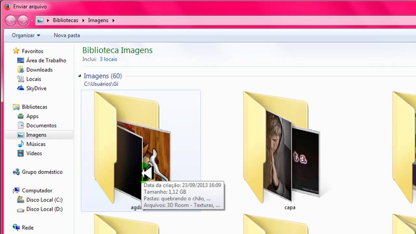The image size is (416, 234).
Task: Click Bibliotecas in the address breadcrumb
Action: click(x=66, y=20)
